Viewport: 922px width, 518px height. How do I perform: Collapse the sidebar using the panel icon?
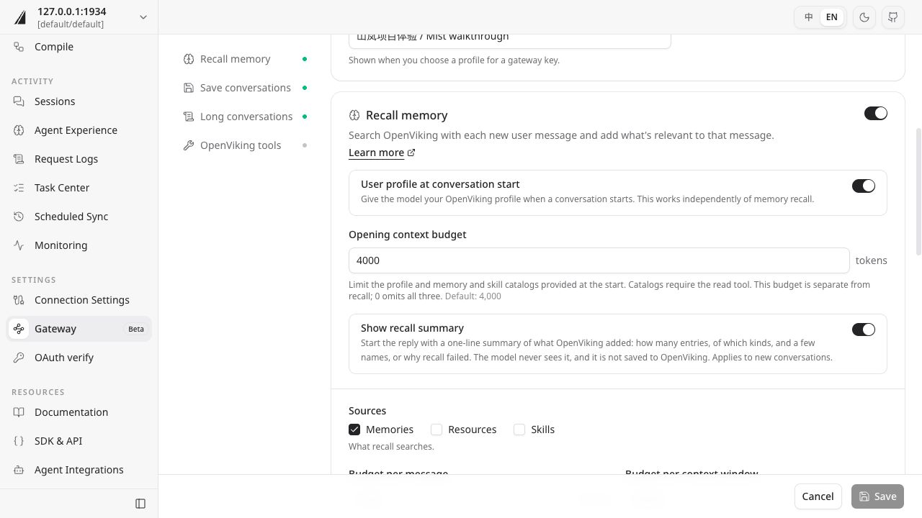click(x=140, y=504)
